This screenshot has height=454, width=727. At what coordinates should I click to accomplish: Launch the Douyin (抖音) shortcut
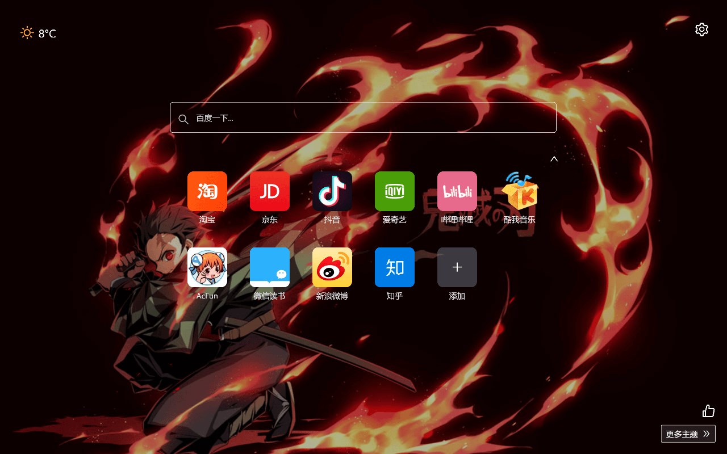pos(332,191)
